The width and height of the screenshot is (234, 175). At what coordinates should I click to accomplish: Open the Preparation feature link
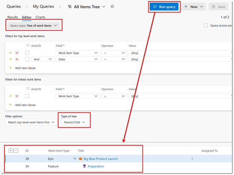96,166
